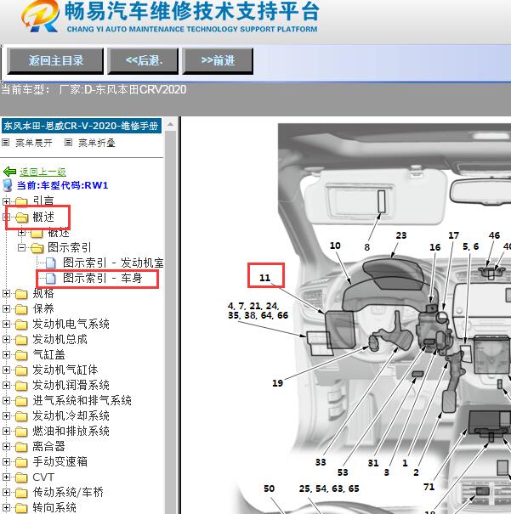Select the 转向系统 tree label
This screenshot has height=514, width=511.
[54, 508]
